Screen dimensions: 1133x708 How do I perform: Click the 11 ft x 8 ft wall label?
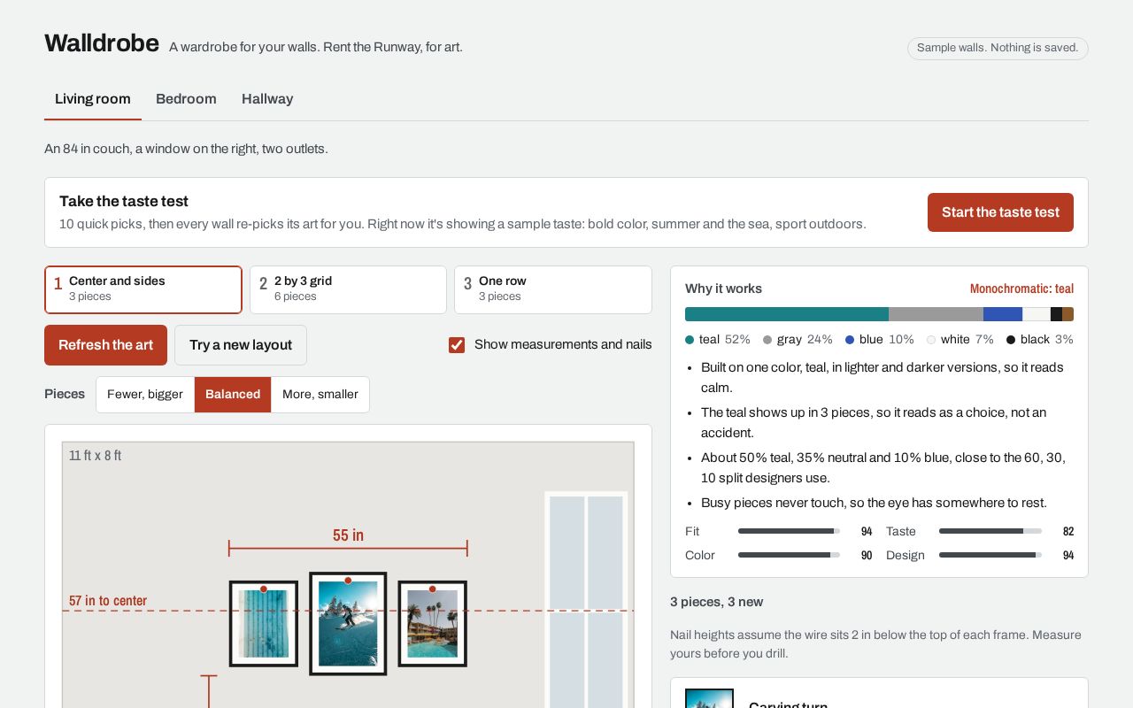tap(95, 456)
